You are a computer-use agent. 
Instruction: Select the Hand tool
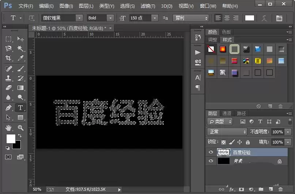tap(8, 128)
